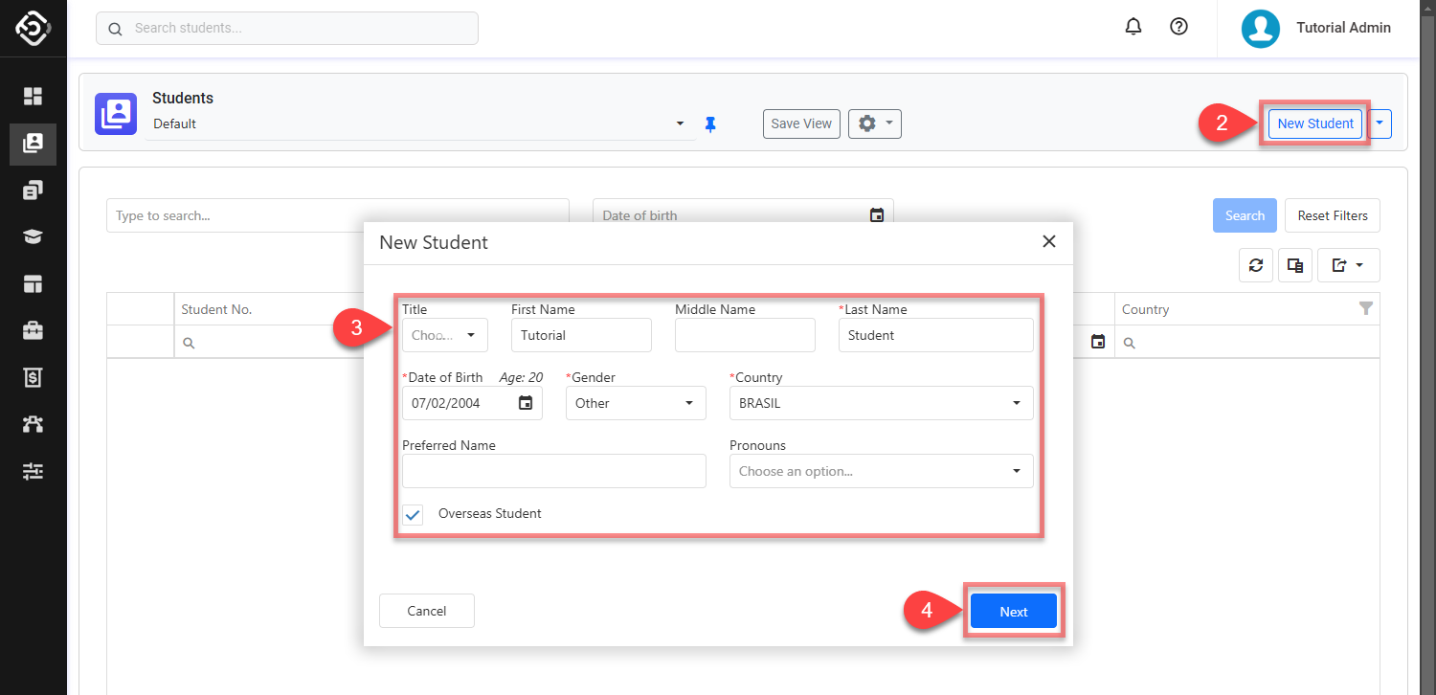The height and width of the screenshot is (695, 1436).
Task: Click the pin icon beside Default view
Action: pyautogui.click(x=710, y=123)
